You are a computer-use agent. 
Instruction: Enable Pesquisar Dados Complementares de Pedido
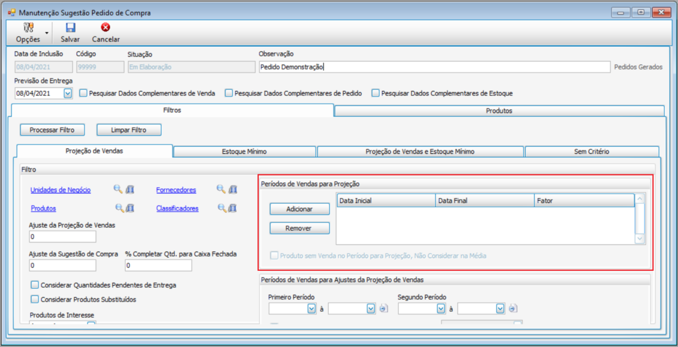click(229, 93)
